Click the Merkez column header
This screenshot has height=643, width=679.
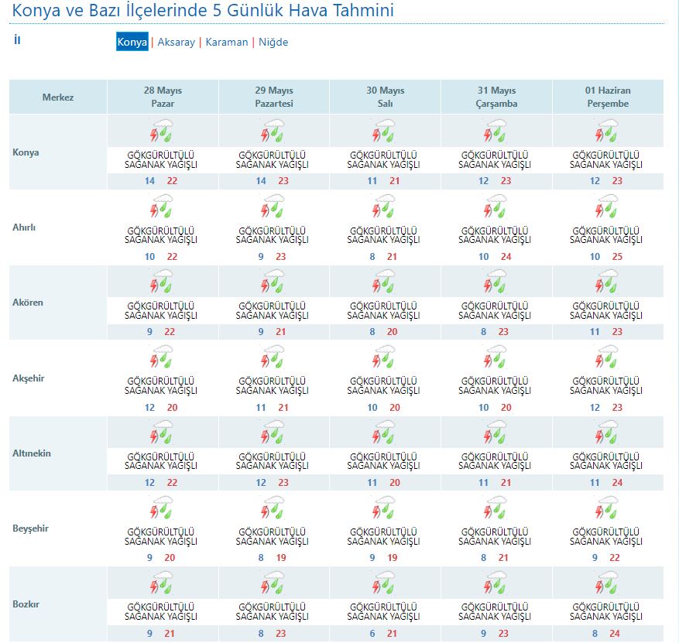tap(58, 97)
